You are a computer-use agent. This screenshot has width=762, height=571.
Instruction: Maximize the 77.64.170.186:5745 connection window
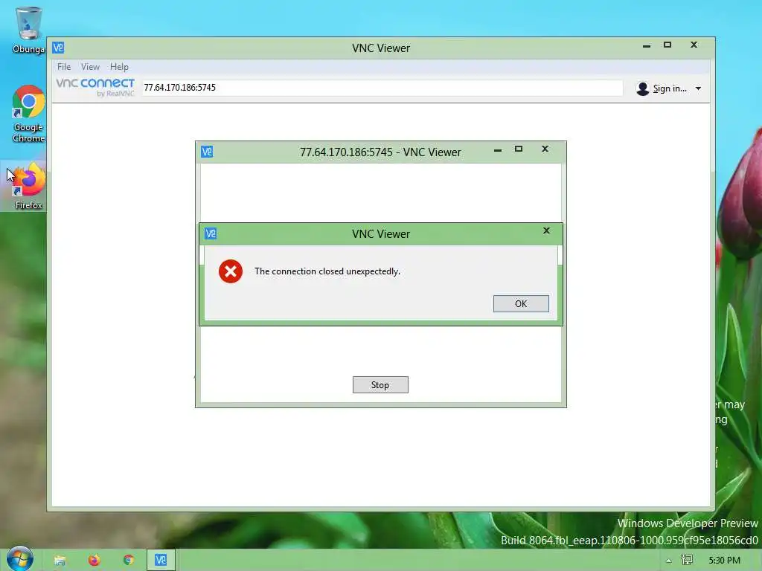[519, 149]
